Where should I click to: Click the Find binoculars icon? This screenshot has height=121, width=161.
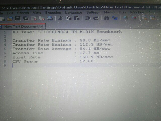pos(106,18)
